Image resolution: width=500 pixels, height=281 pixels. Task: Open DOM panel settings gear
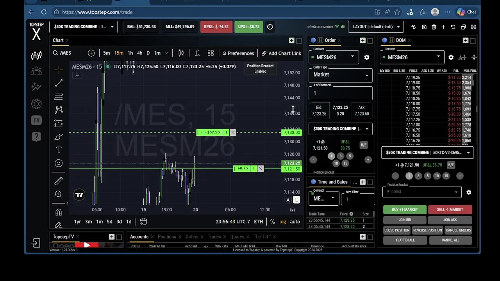(x=451, y=57)
